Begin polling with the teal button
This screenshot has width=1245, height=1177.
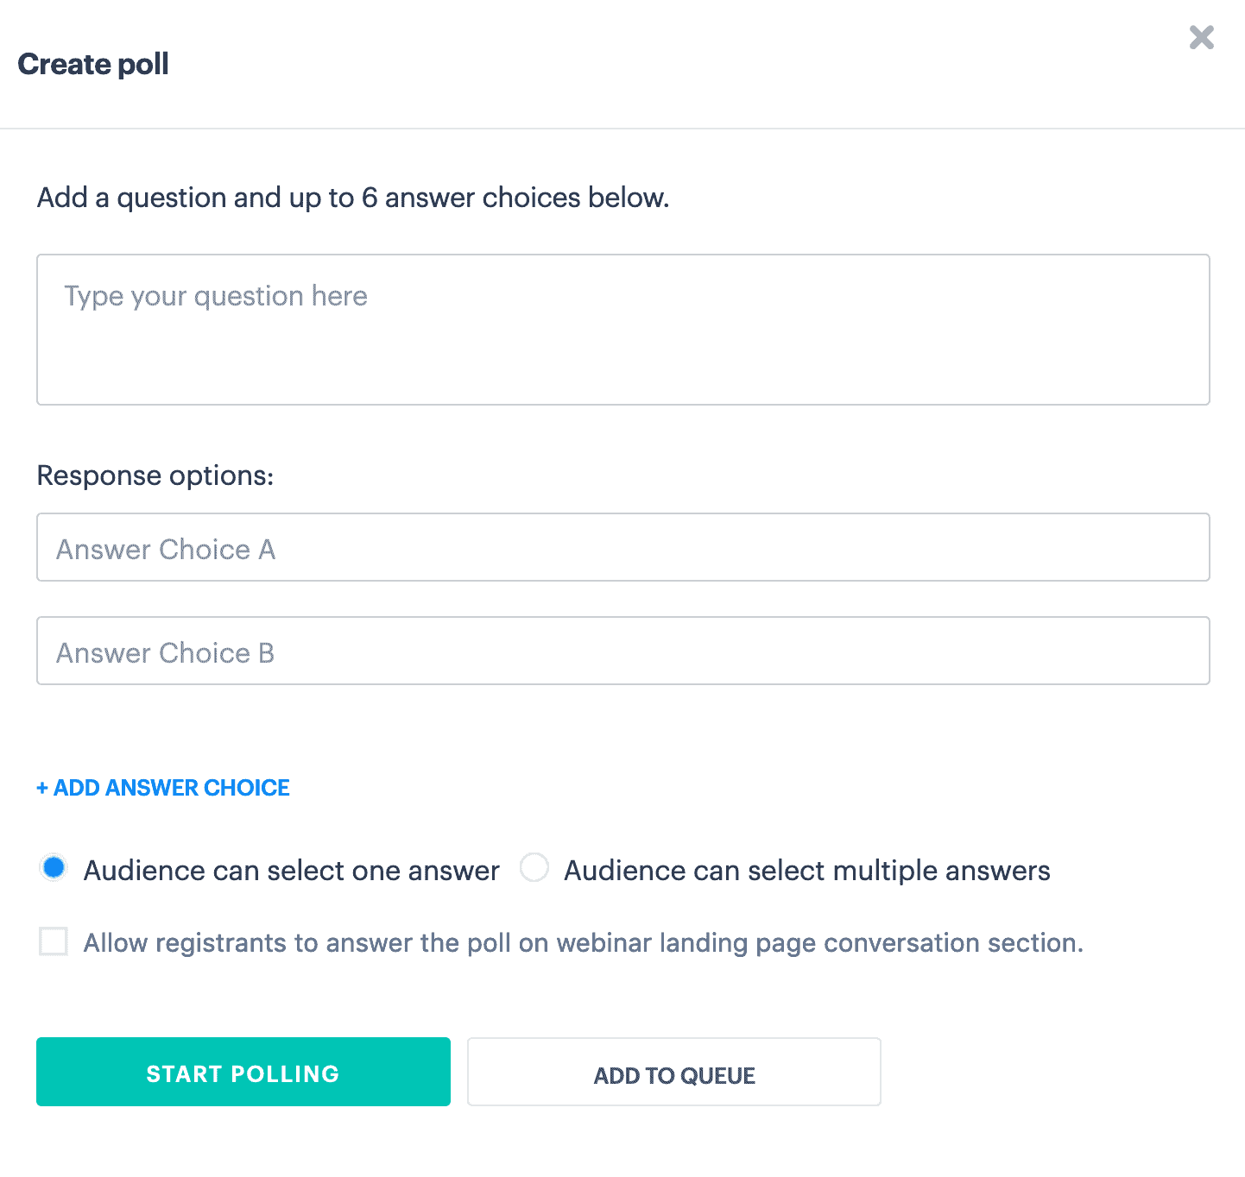[243, 1073]
